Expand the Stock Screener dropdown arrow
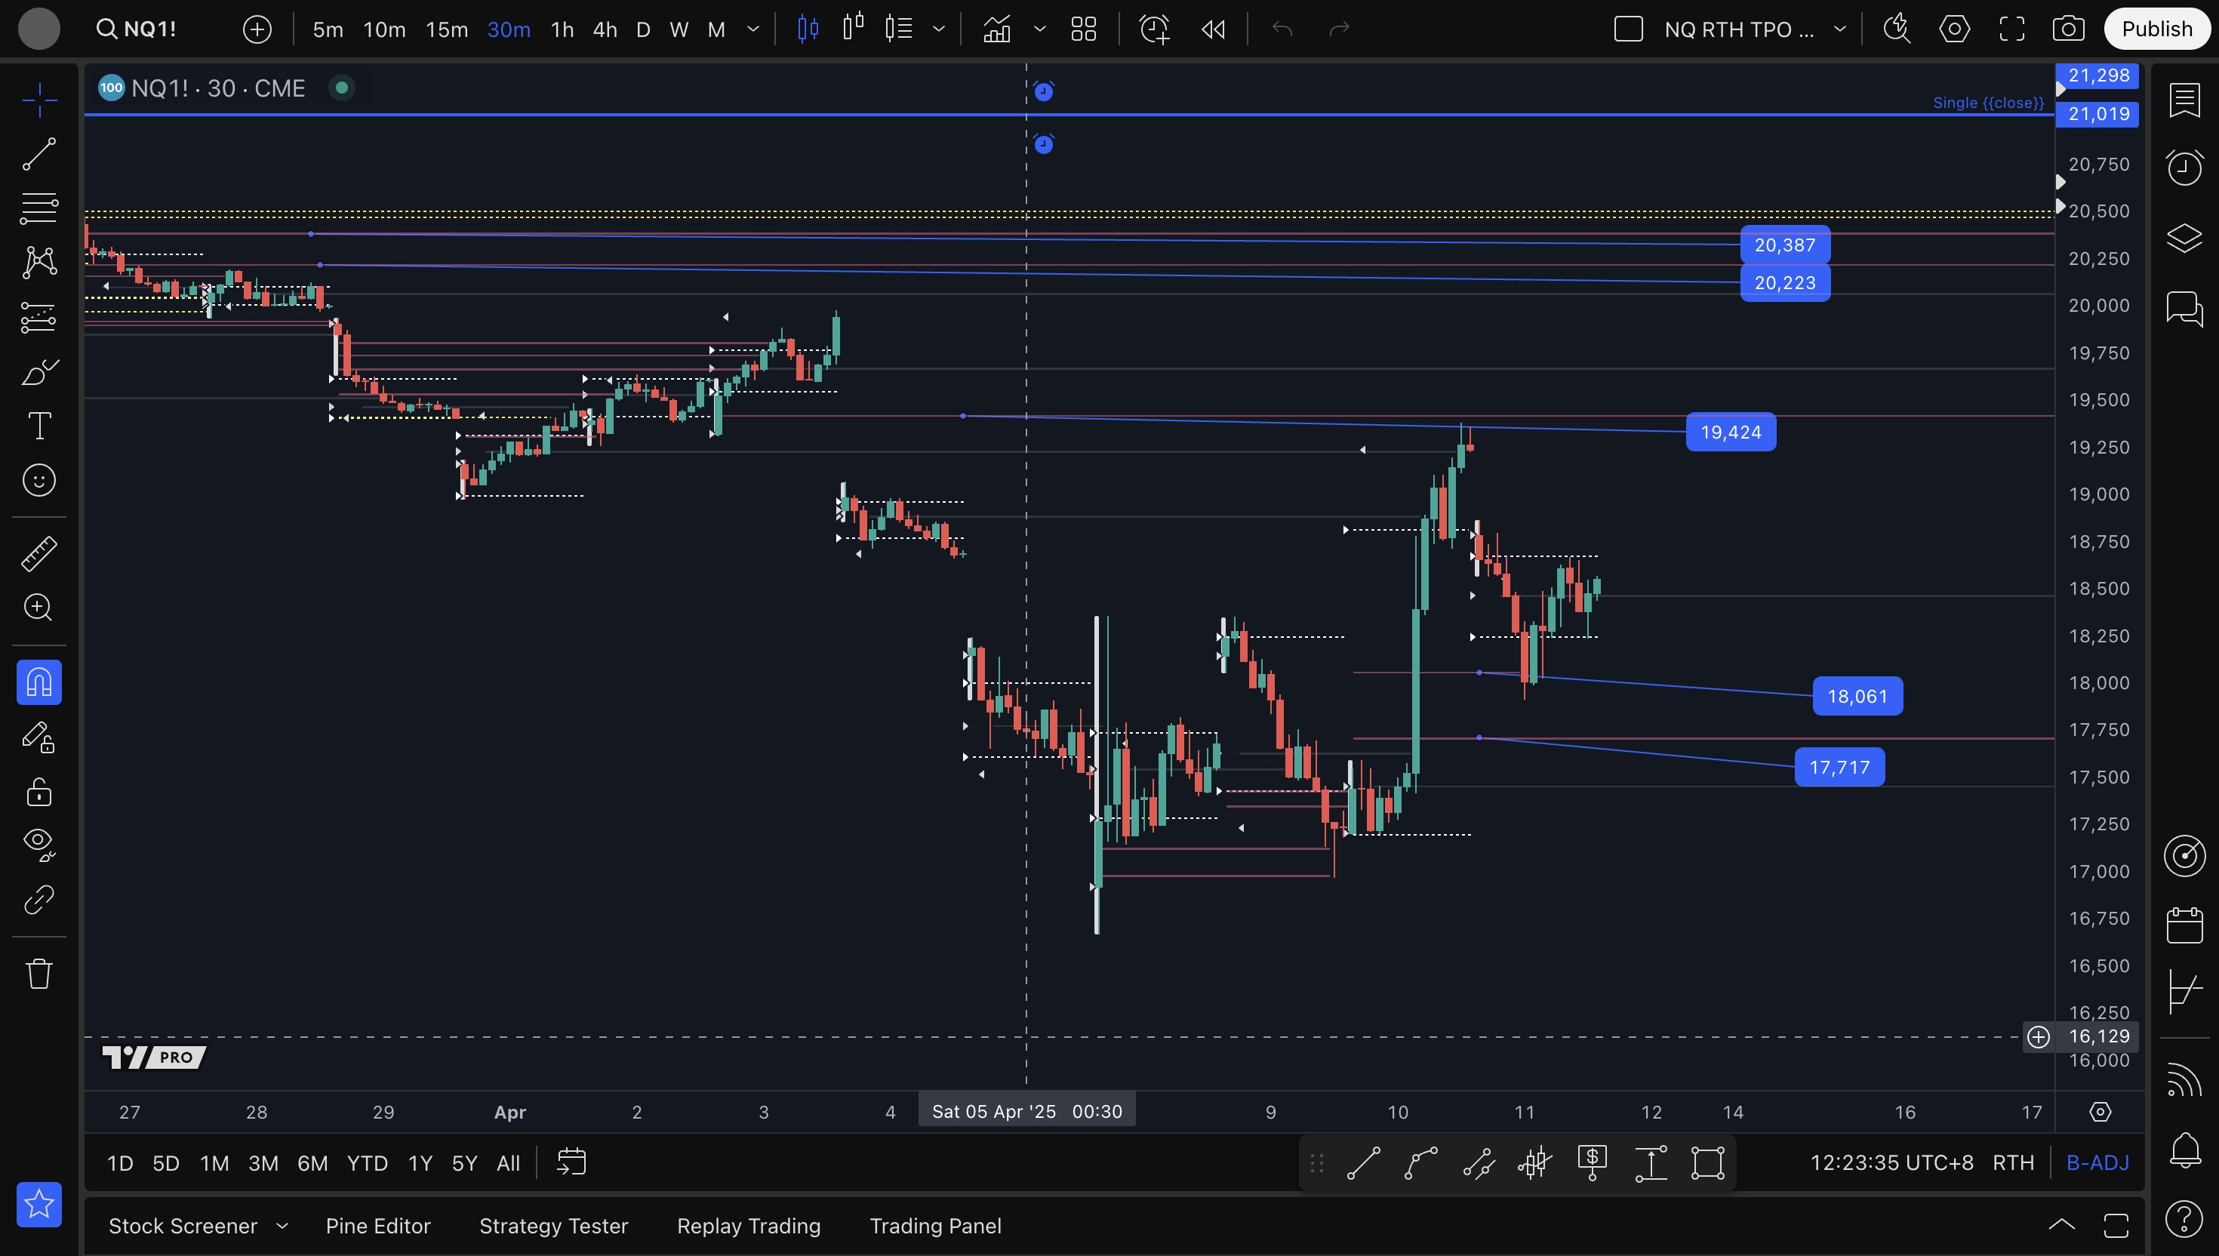The image size is (2219, 1256). (282, 1226)
